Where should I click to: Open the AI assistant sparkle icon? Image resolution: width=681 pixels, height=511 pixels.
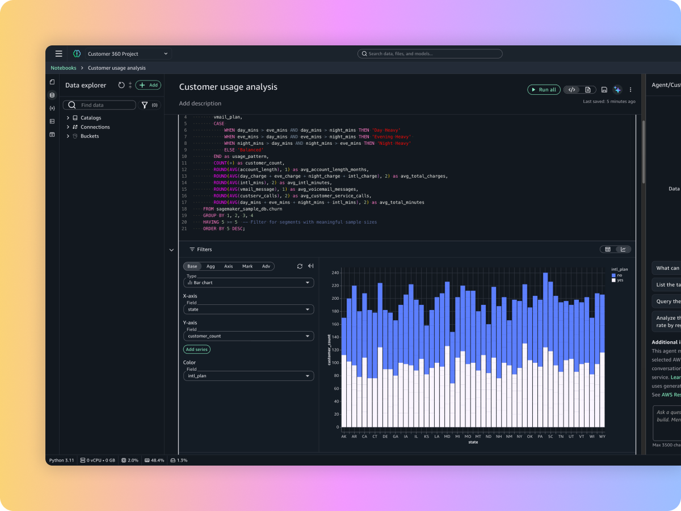[617, 90]
